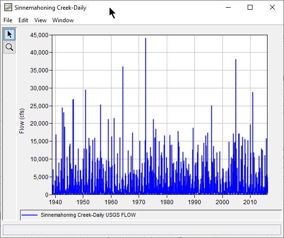Activate the zoom magnifier tool
Screen dimensions: 284x238
[x=9, y=47]
